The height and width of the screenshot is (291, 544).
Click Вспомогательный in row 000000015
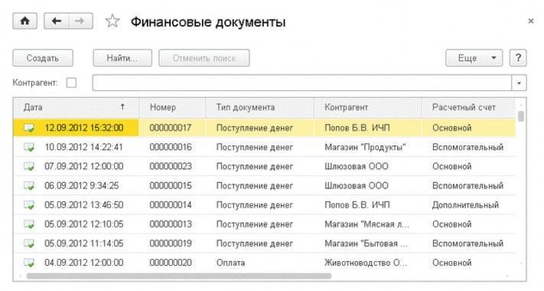pyautogui.click(x=467, y=186)
